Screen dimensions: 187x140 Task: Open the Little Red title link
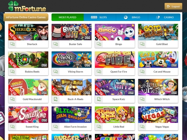click(119, 127)
